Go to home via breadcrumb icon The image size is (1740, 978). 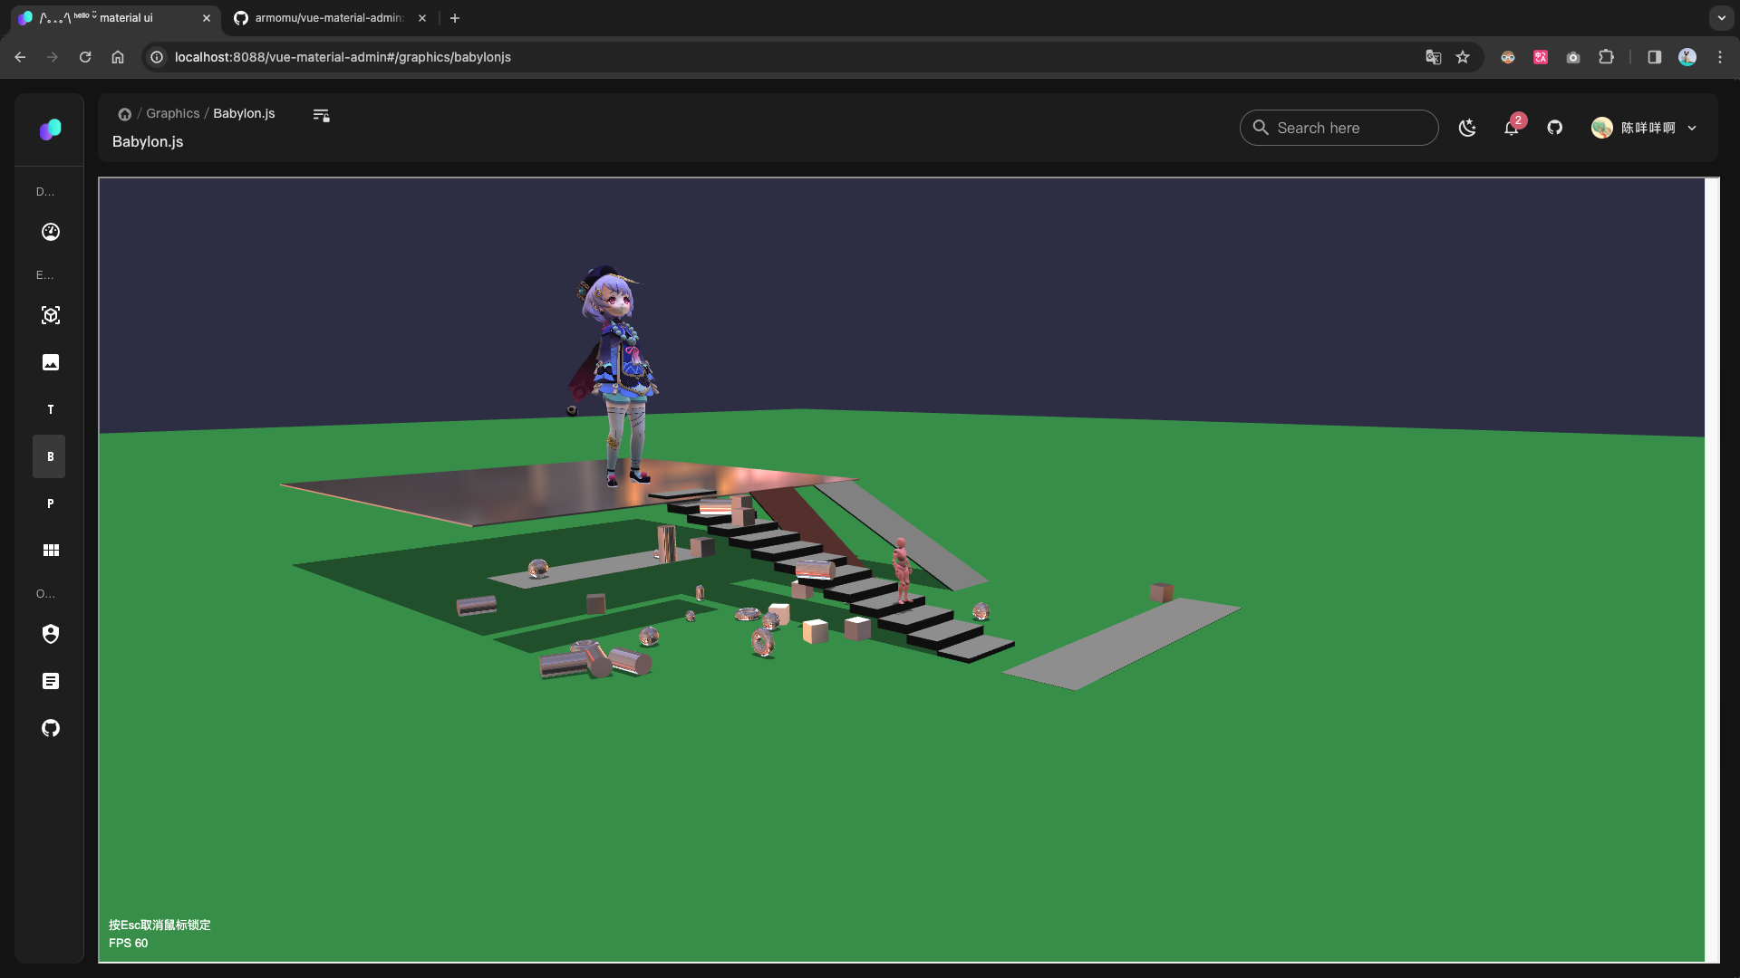tap(125, 114)
